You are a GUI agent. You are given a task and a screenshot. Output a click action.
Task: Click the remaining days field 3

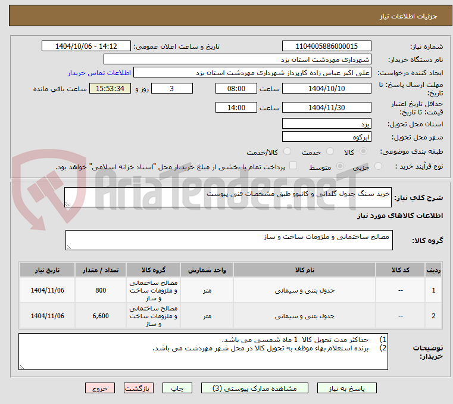pyautogui.click(x=172, y=89)
